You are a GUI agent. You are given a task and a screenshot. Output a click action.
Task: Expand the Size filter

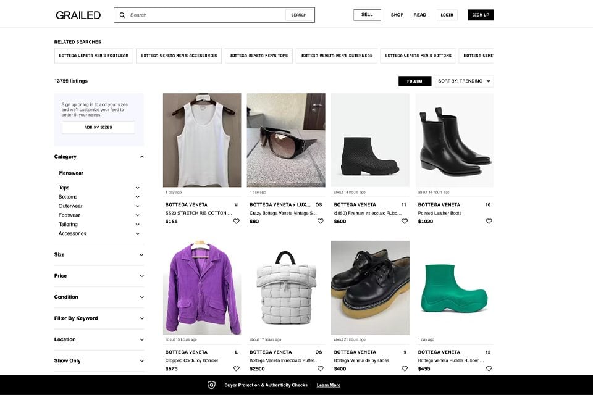(x=99, y=255)
